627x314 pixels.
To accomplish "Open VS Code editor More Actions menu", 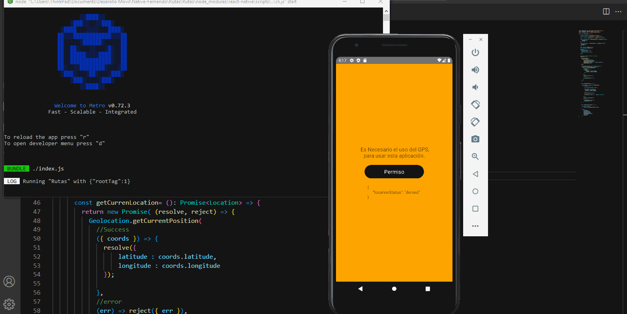I will (x=618, y=11).
